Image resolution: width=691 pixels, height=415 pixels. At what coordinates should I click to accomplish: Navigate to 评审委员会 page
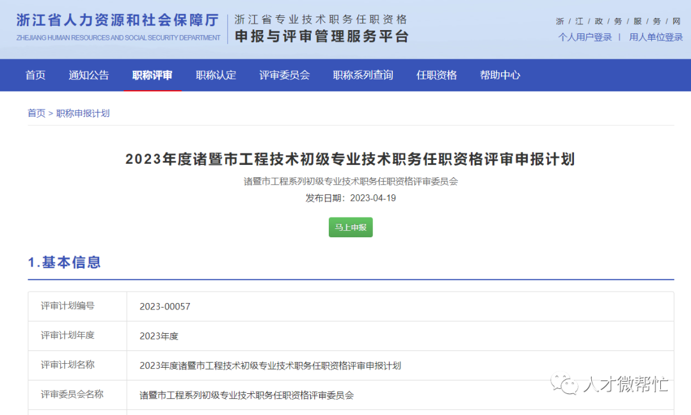click(x=284, y=75)
